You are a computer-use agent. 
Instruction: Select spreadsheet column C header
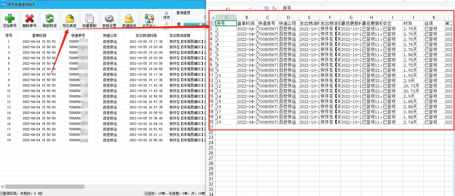point(268,18)
